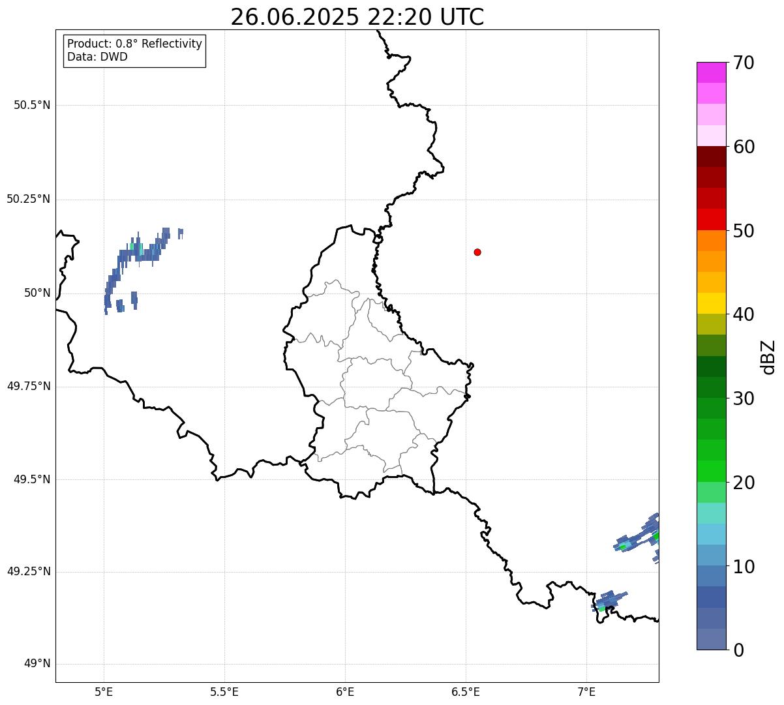Click the 'Data: DWD' text

pos(97,57)
